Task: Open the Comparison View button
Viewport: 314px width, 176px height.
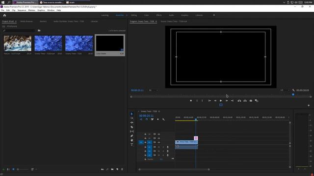Action: [x=257, y=101]
